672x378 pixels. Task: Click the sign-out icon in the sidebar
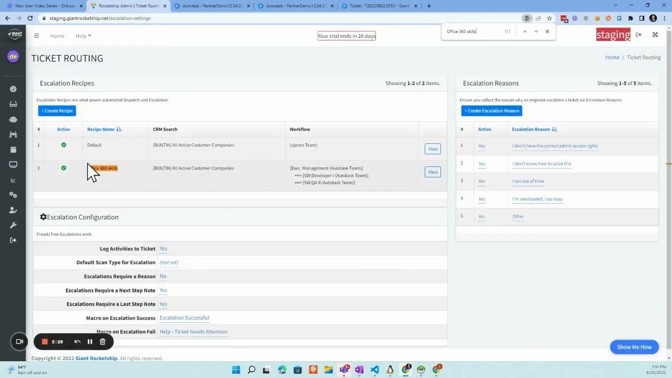(x=13, y=240)
